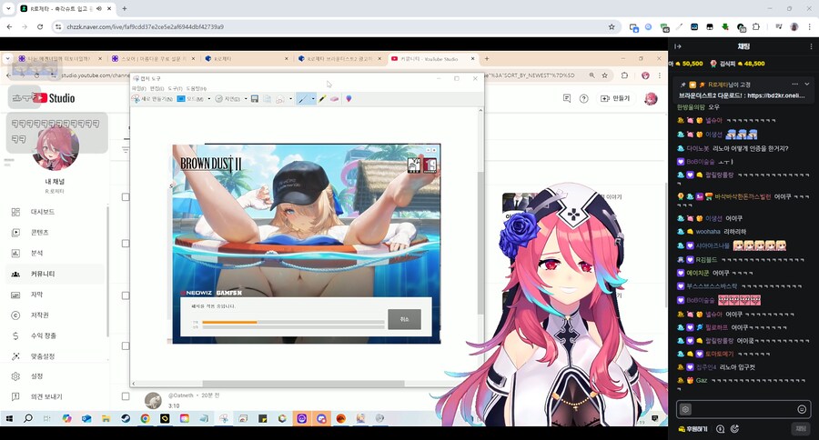Click the chat message input field
819x440 pixels.
(x=744, y=409)
